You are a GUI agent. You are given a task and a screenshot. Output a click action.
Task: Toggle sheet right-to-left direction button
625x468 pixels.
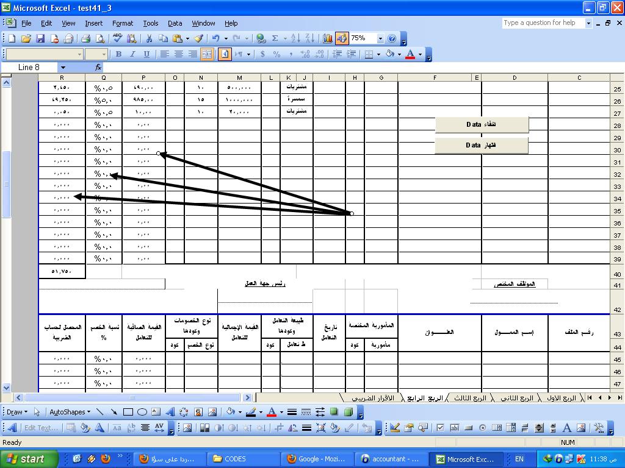[225, 54]
